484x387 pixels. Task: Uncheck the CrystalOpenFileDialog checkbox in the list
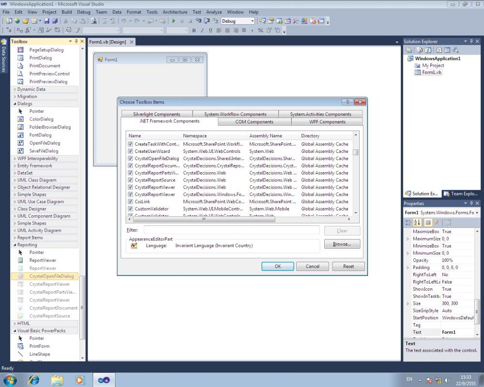[x=130, y=158]
